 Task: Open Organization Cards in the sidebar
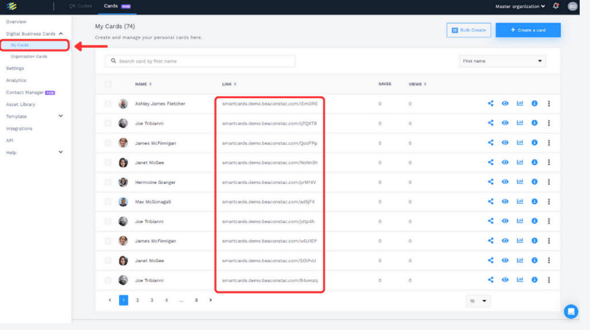point(29,56)
